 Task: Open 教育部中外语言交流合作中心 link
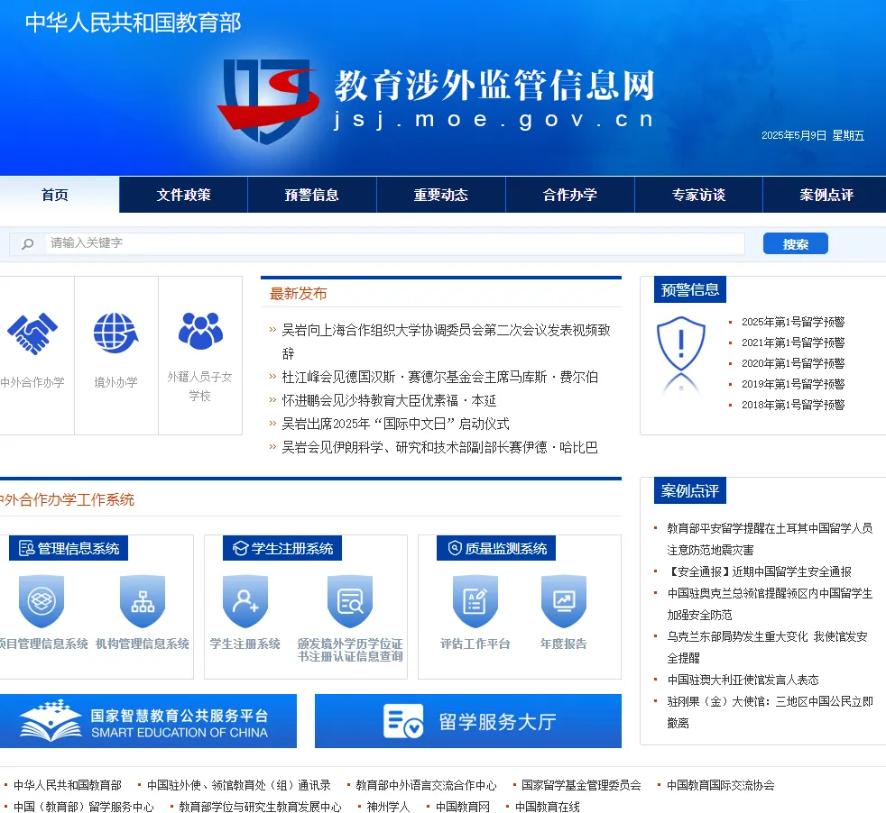426,785
